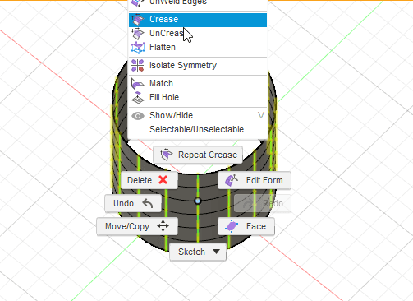This screenshot has height=301, width=413.
Task: Click the Face selection button
Action: (x=246, y=226)
